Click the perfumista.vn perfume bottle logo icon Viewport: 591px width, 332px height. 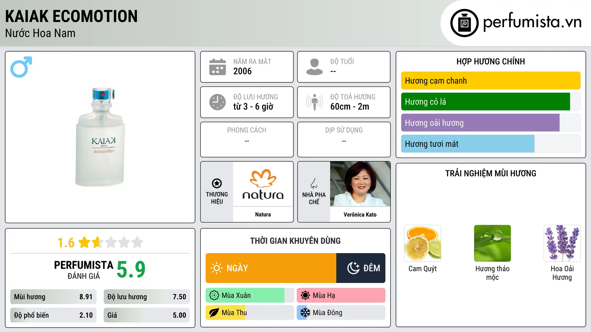pyautogui.click(x=464, y=23)
